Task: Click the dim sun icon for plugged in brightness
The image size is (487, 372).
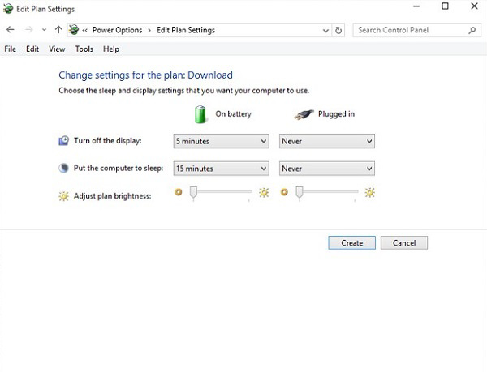Action: point(284,193)
